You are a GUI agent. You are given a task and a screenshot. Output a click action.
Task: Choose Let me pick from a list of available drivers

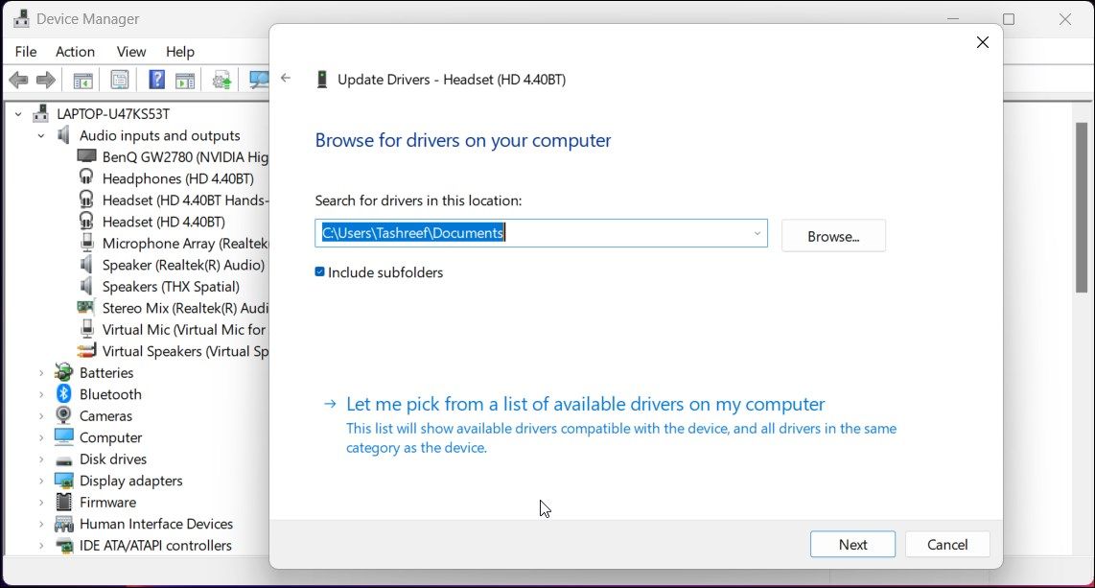pyautogui.click(x=585, y=405)
